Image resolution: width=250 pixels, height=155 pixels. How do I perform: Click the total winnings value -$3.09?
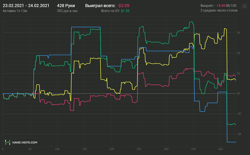123,6
